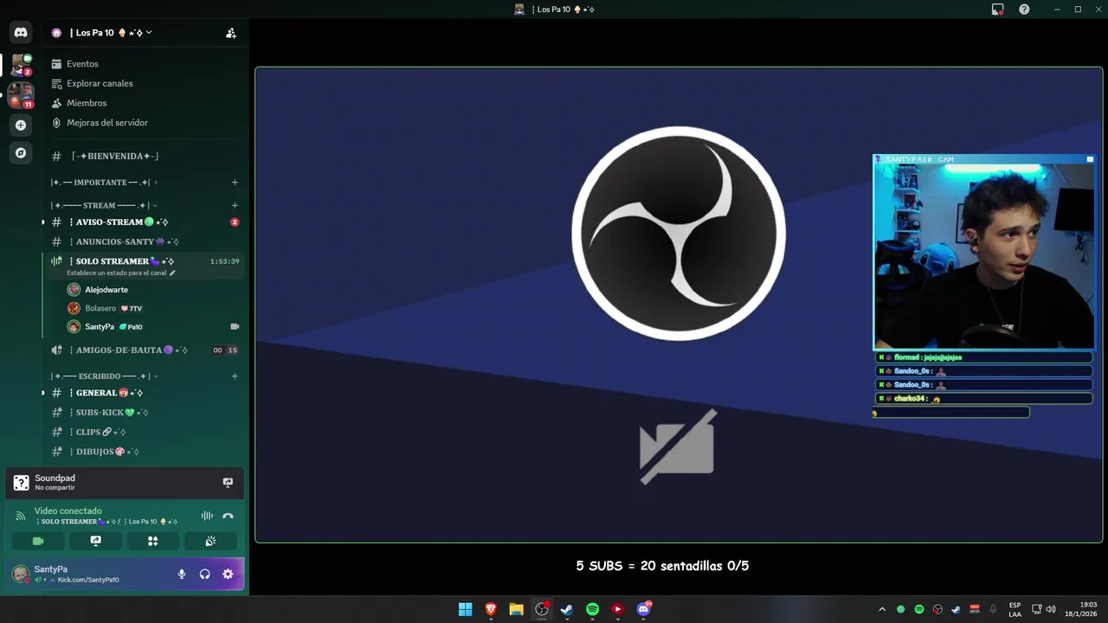Image resolution: width=1108 pixels, height=623 pixels.
Task: Join the AMIGOS-DE-BAUTA voice channel
Action: pyautogui.click(x=130, y=350)
